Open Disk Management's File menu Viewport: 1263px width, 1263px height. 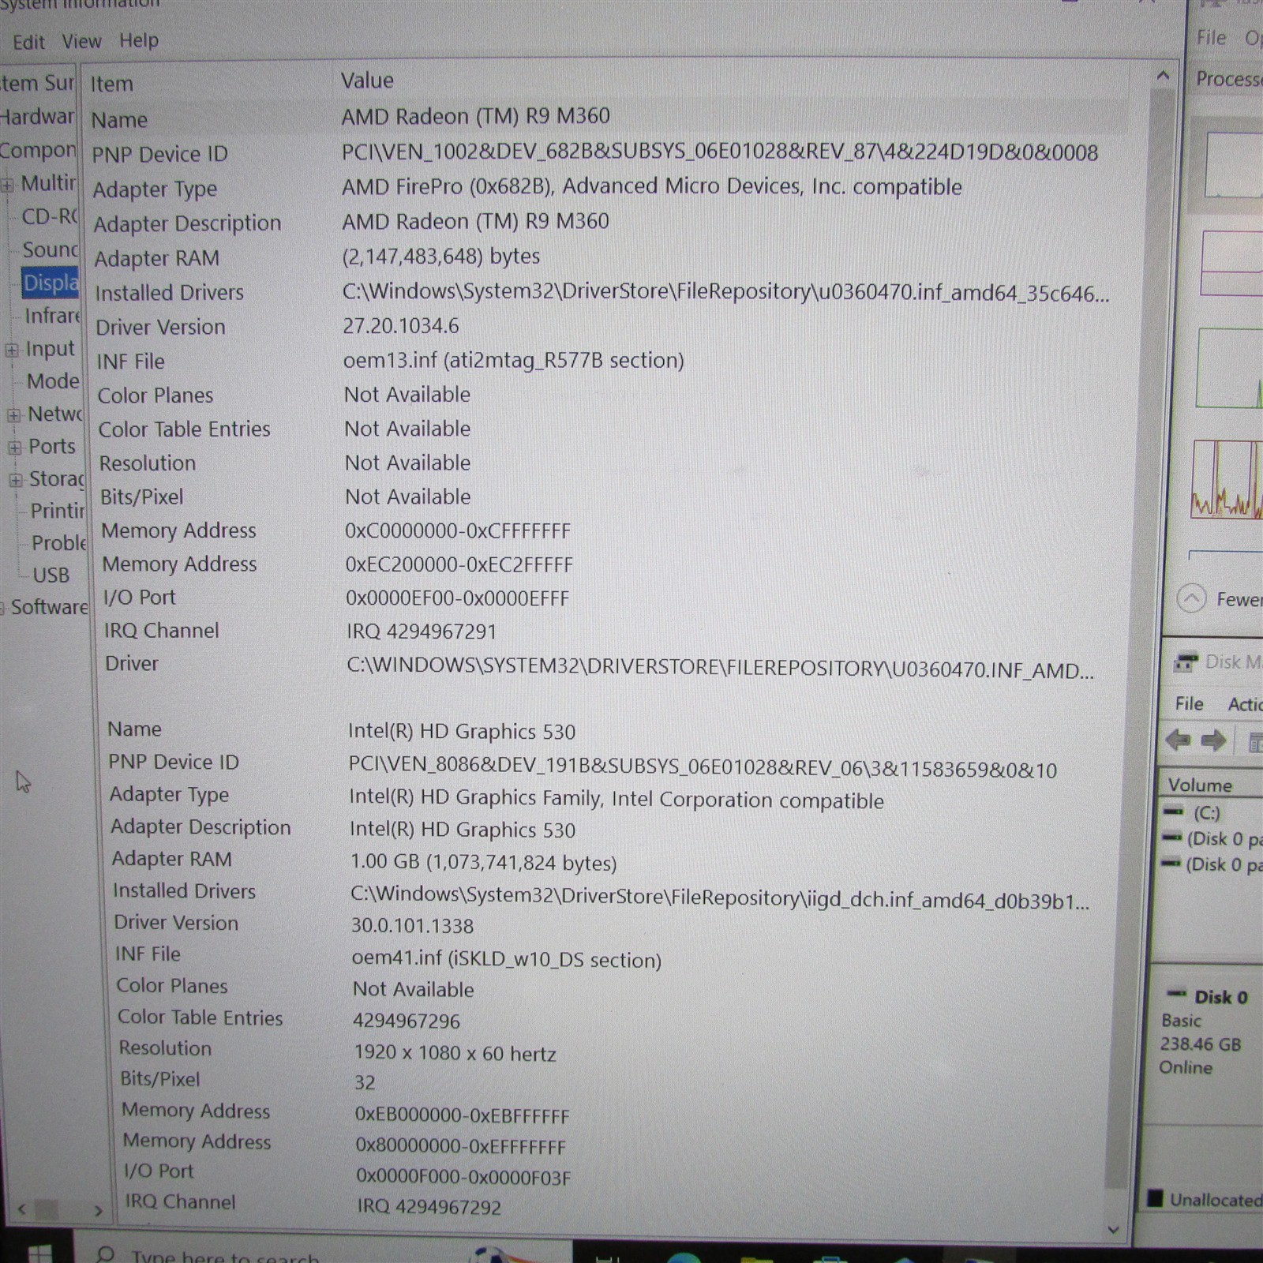click(x=1189, y=703)
